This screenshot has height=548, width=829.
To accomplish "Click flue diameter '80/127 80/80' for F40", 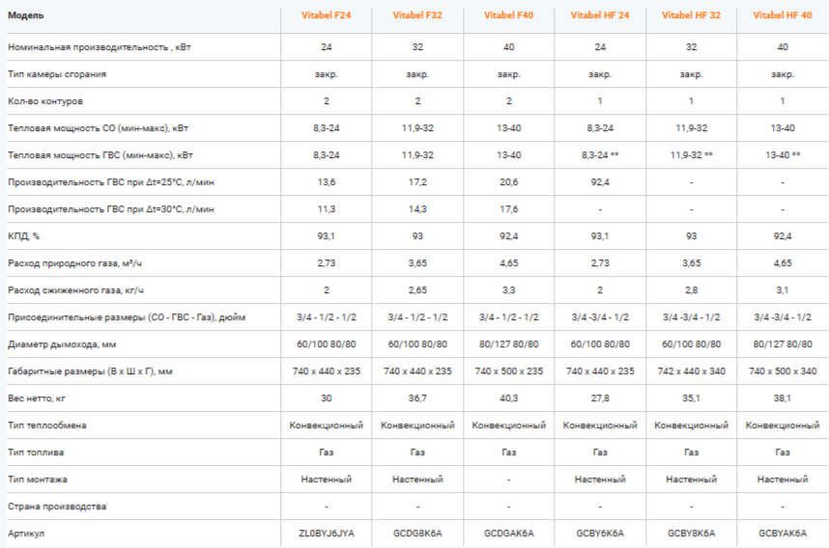I will pyautogui.click(x=508, y=344).
